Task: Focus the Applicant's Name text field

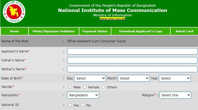Action: [132, 51]
